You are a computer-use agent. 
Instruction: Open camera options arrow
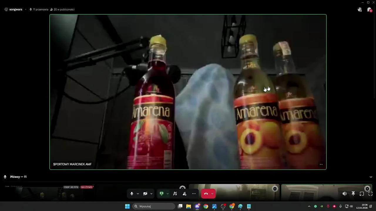(x=151, y=194)
